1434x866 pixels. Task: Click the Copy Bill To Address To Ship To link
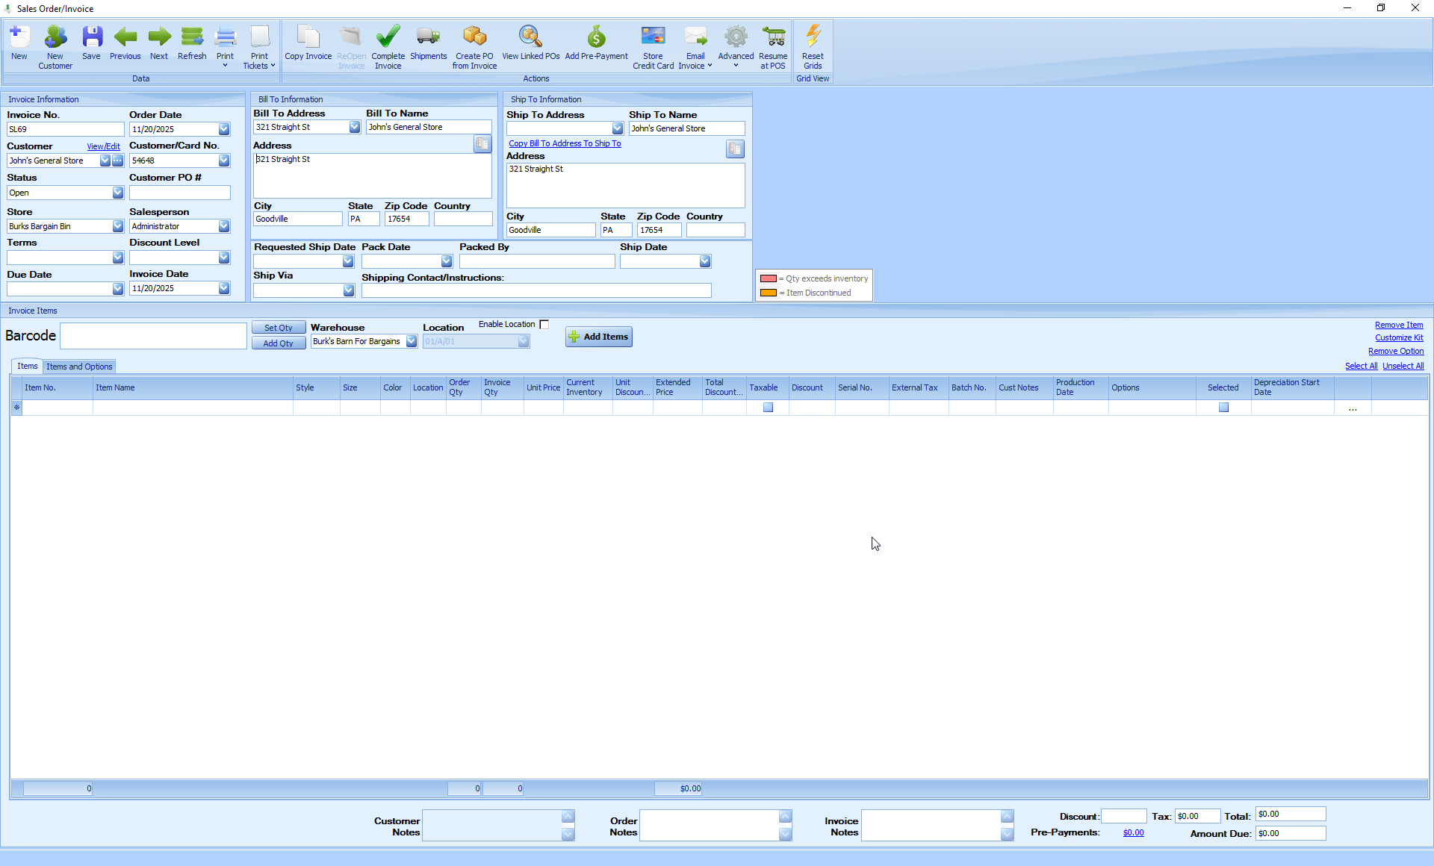(564, 143)
